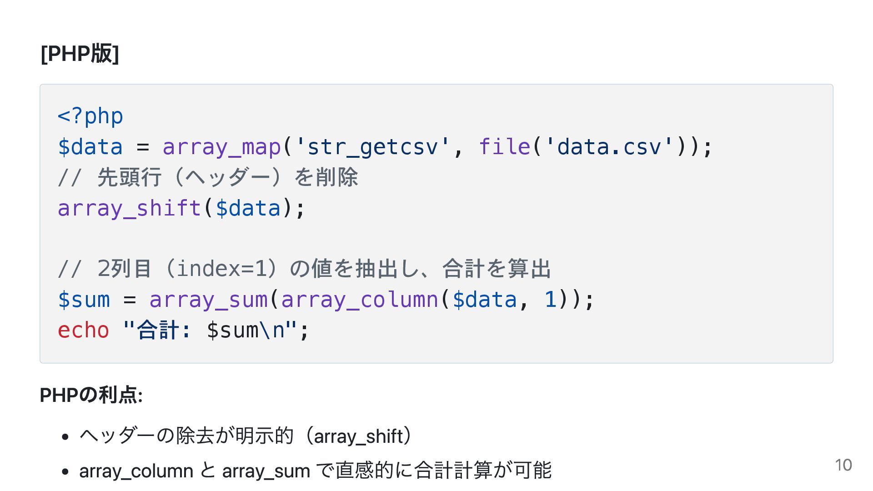Click the first bullet about array_shift

[246, 436]
